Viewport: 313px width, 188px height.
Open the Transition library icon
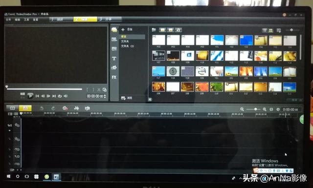pos(114,49)
